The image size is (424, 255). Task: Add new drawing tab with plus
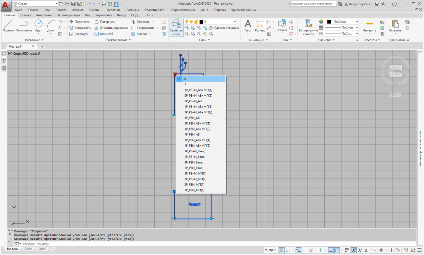[x=42, y=46]
